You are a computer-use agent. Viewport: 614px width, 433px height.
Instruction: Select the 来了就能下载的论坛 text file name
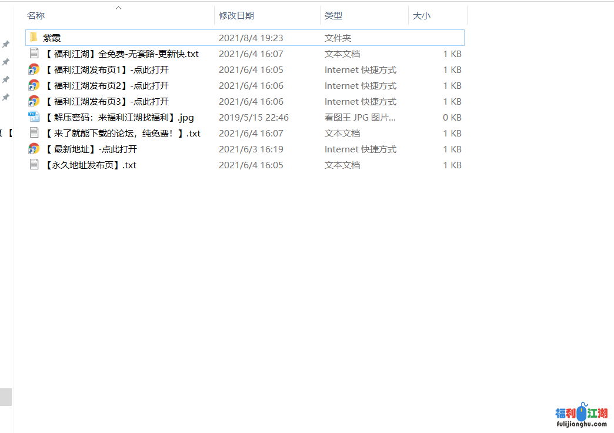pos(122,133)
